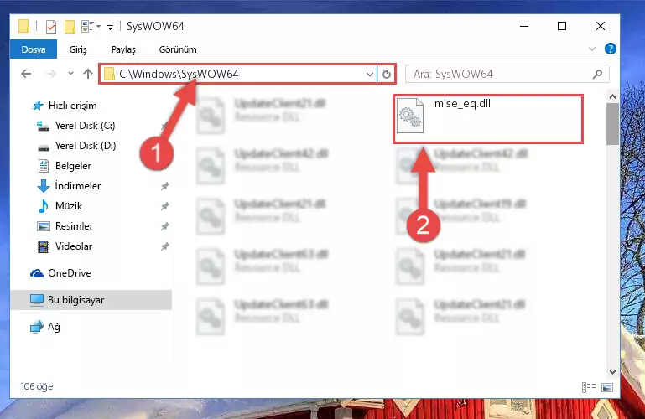Maximize the SysWOW64 window
This screenshot has width=645, height=419.
point(562,26)
